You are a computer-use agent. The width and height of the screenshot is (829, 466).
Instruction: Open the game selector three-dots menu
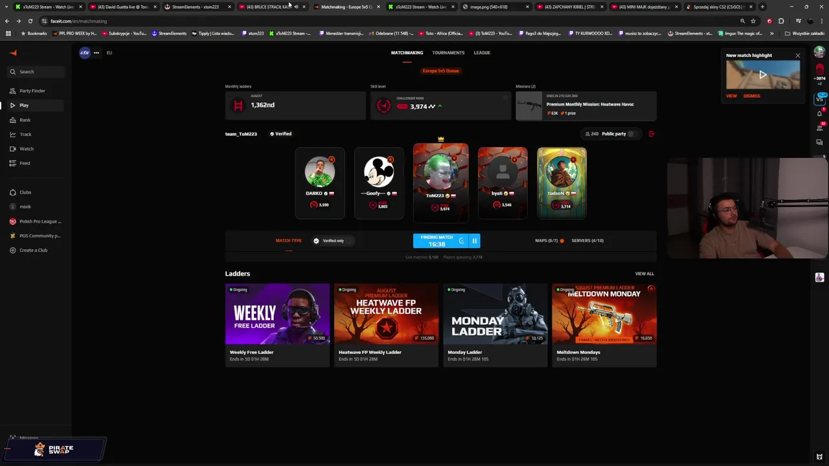point(96,52)
